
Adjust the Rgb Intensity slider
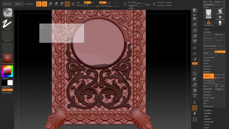click(x=87, y=5)
